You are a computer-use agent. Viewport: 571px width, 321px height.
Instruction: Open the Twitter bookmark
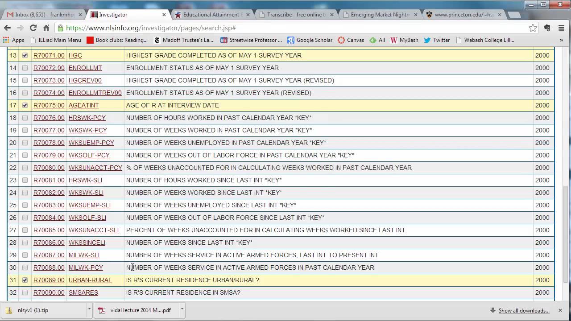(437, 40)
